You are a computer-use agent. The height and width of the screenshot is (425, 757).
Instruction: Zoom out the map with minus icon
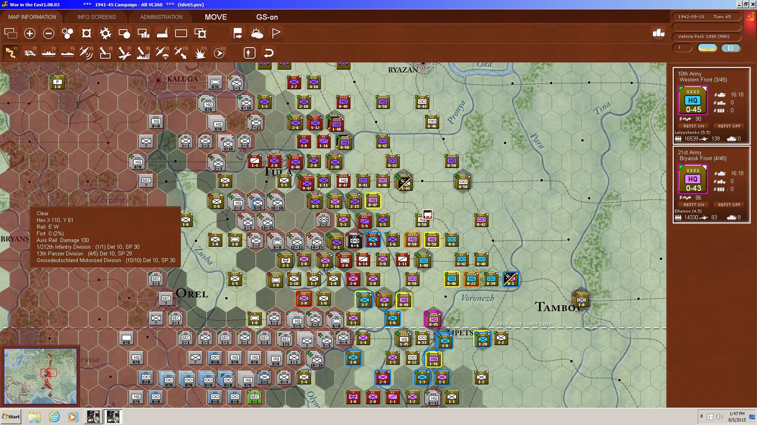click(x=48, y=33)
